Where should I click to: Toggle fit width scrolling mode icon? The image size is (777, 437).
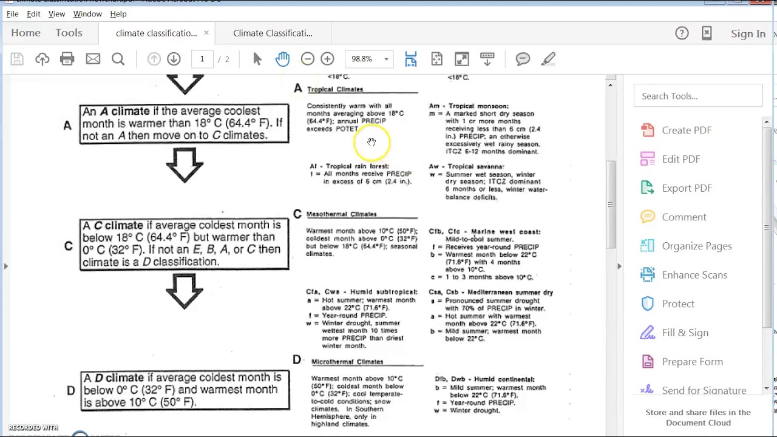pos(411,59)
